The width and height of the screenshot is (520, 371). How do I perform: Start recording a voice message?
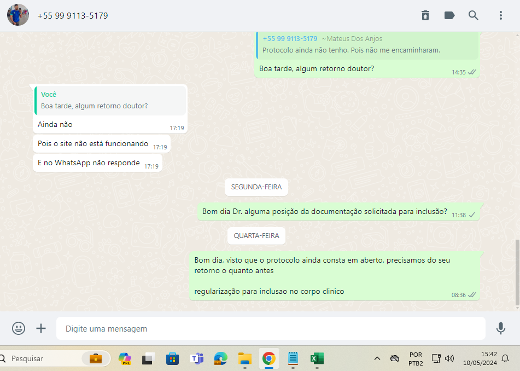(500, 328)
